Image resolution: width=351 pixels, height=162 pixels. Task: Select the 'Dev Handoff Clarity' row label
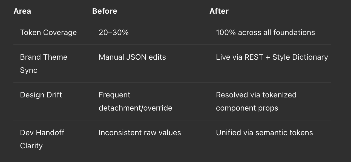(42, 139)
